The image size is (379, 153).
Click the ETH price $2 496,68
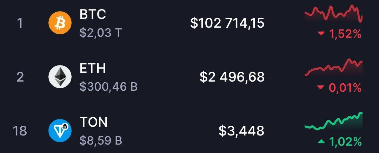point(232,77)
